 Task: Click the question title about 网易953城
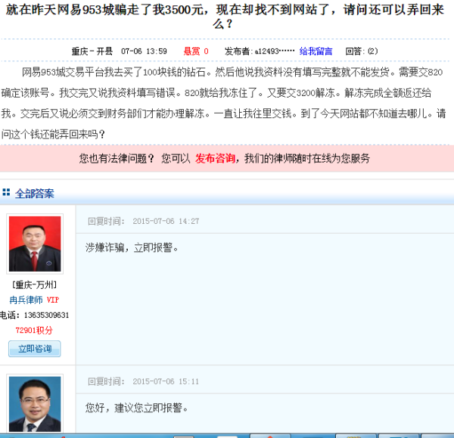point(225,17)
